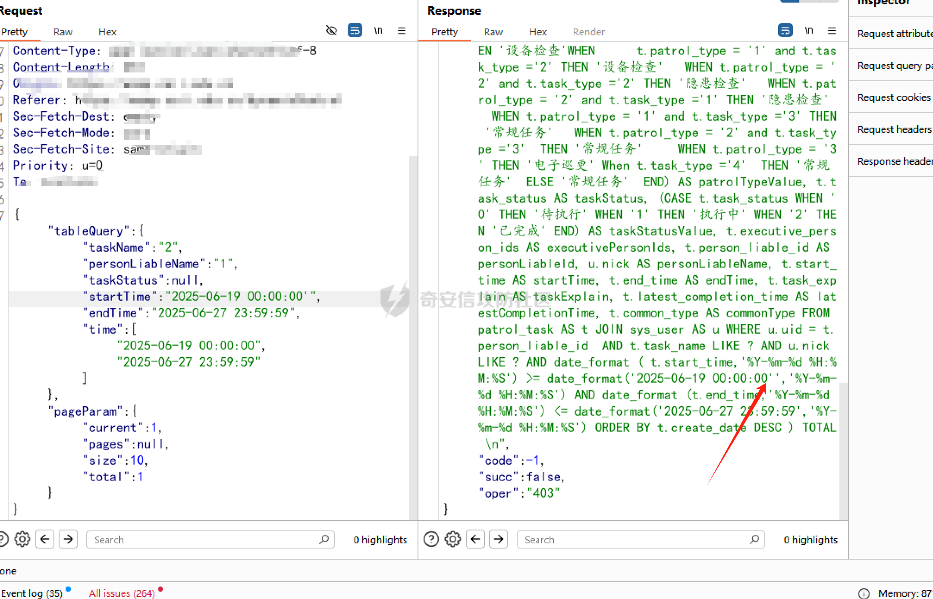Go to next match in Response search
933x599 pixels.
(x=499, y=539)
